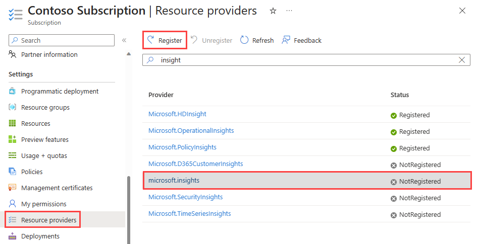Favorite this page with the star icon
Image resolution: width=478 pixels, height=244 pixels.
pyautogui.click(x=273, y=11)
